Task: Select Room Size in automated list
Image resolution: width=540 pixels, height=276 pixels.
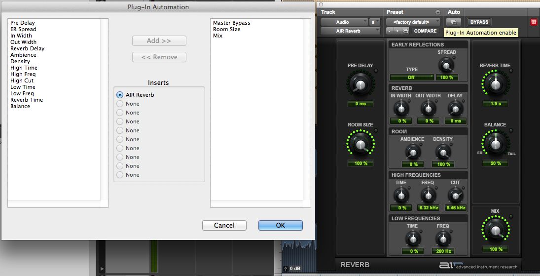Action: 227,29
